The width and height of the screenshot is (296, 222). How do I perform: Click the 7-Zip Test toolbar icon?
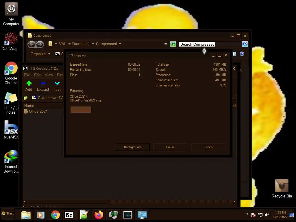coord(57,86)
